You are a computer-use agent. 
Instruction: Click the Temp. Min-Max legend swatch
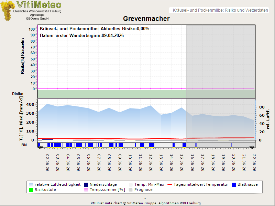pyautogui.click(x=131, y=184)
